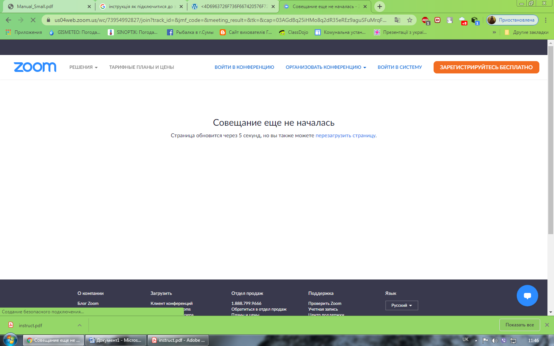Click ЗАРЕГИСТРИРУЙТЕСЬ БЕСПЛАТНО button

486,67
